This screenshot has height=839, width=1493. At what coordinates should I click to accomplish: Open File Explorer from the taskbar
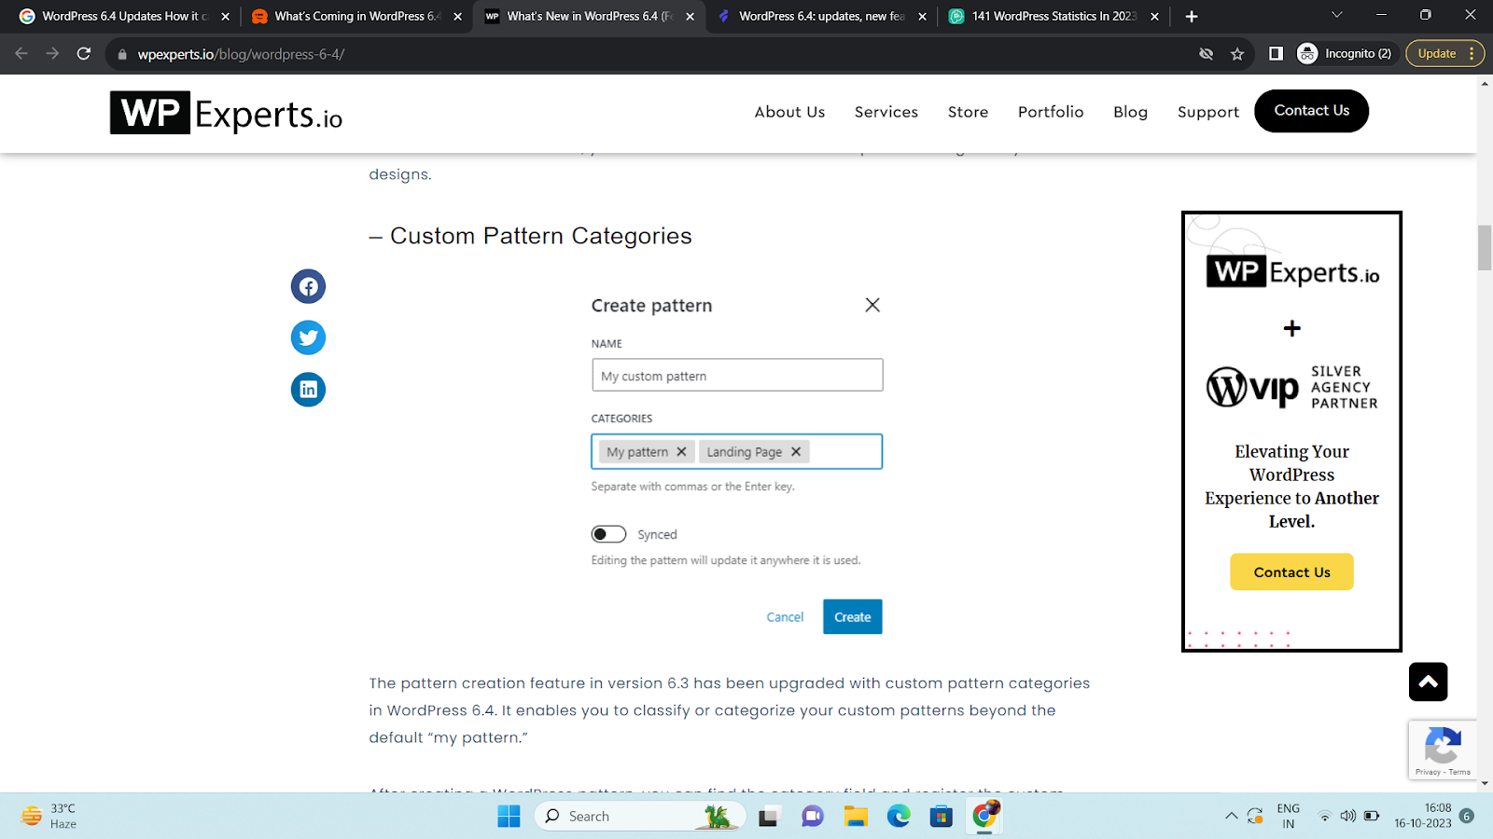click(x=856, y=817)
